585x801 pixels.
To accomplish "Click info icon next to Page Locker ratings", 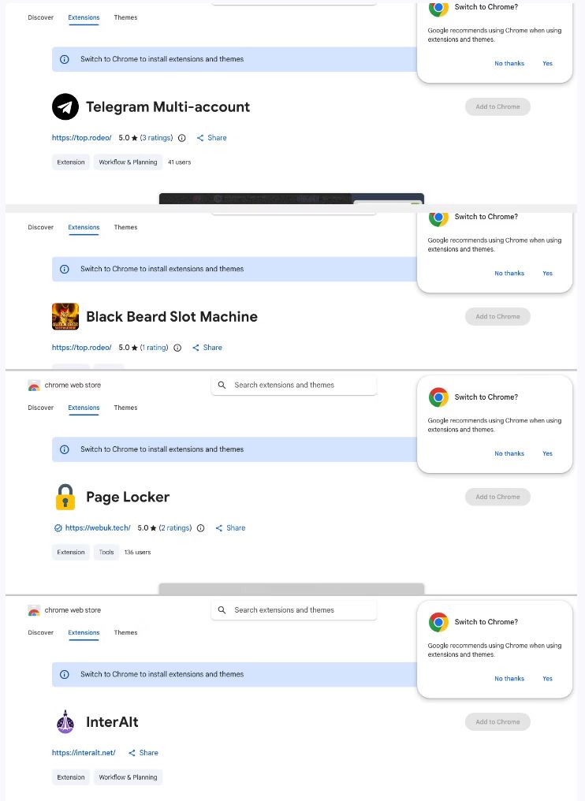I will [200, 528].
